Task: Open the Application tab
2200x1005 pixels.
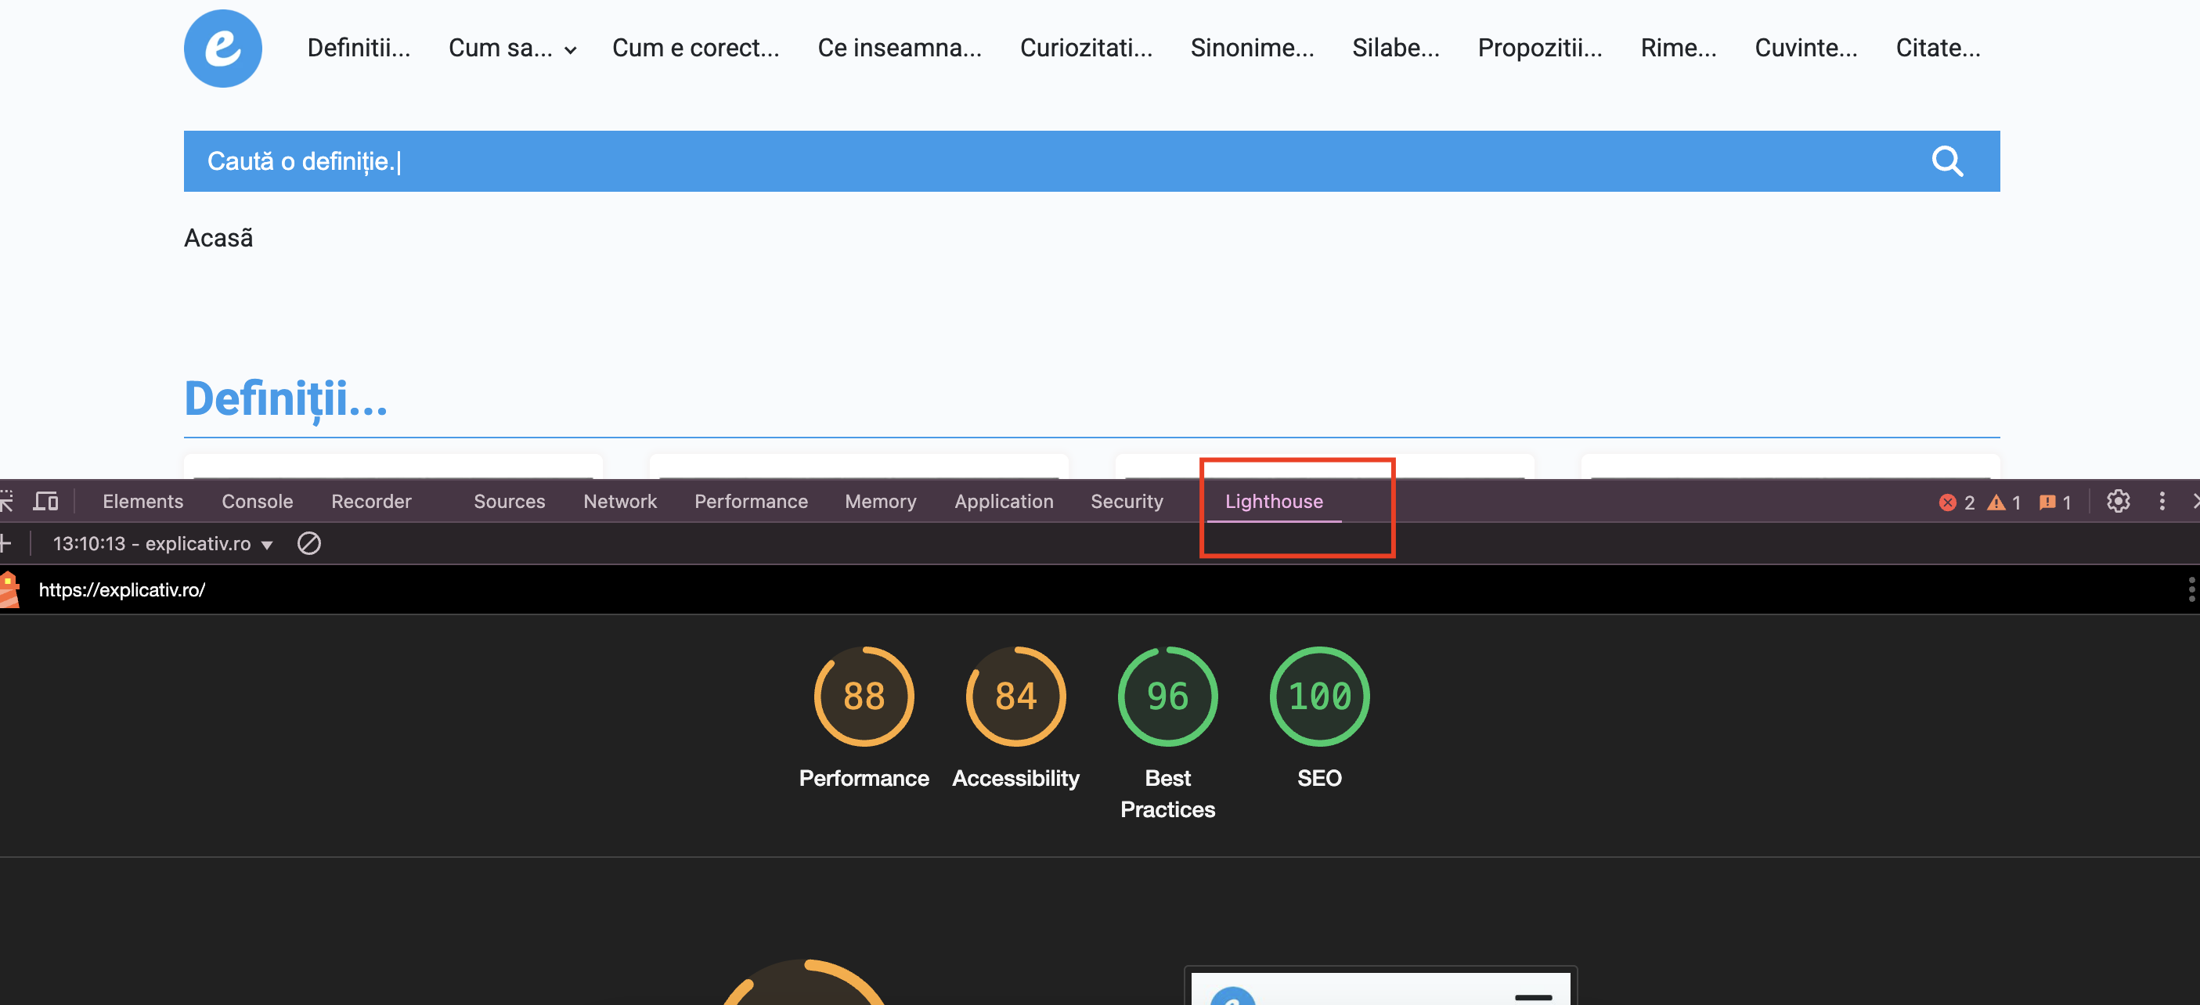Action: tap(1004, 501)
